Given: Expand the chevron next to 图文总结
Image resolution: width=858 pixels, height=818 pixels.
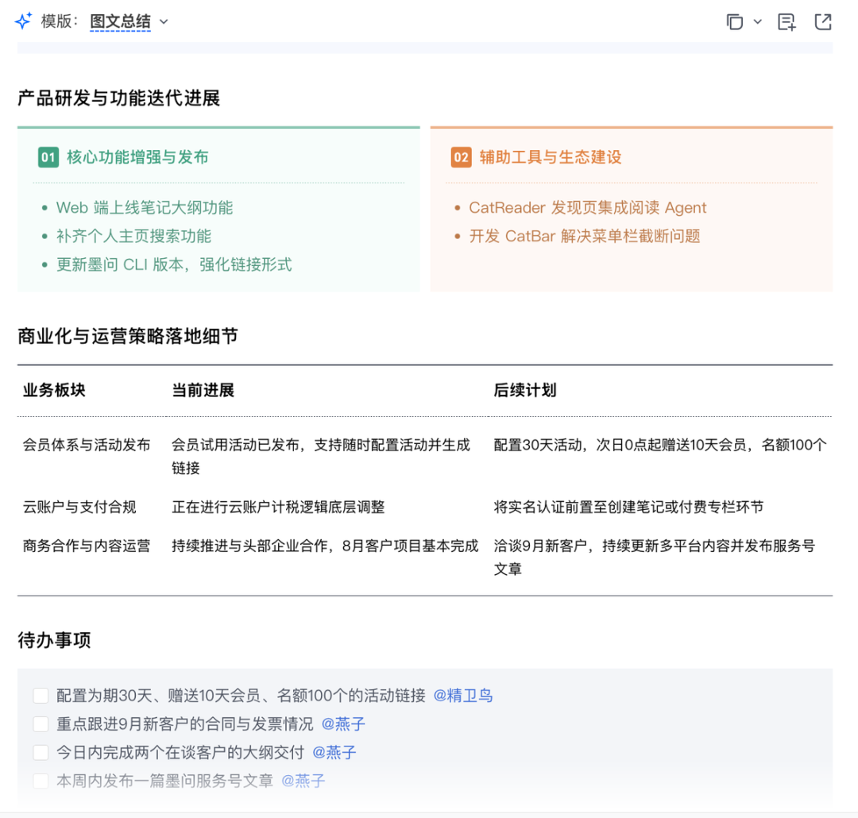Looking at the screenshot, I should (x=164, y=22).
